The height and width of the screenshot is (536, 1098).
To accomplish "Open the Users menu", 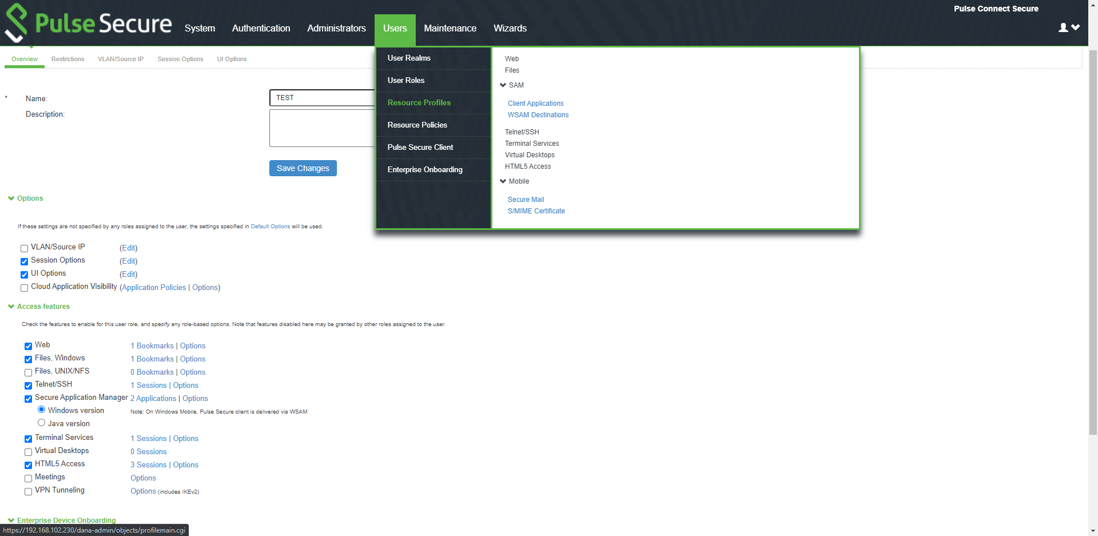I will (x=395, y=29).
